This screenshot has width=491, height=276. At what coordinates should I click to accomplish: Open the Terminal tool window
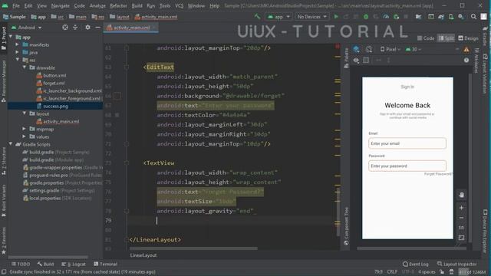click(x=106, y=264)
